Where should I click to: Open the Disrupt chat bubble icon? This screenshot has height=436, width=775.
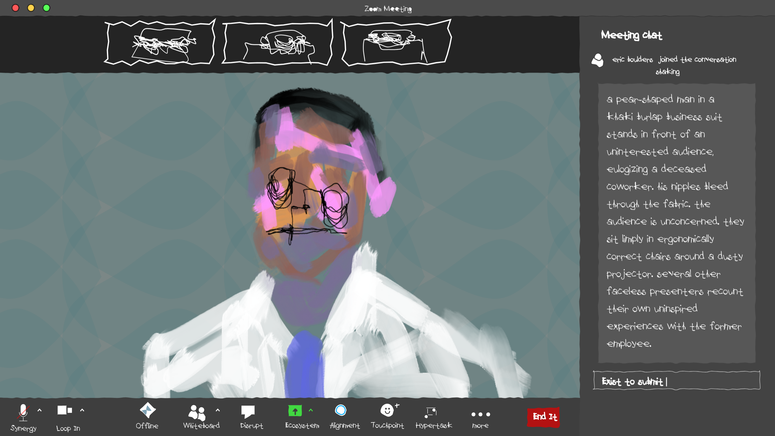(x=248, y=411)
